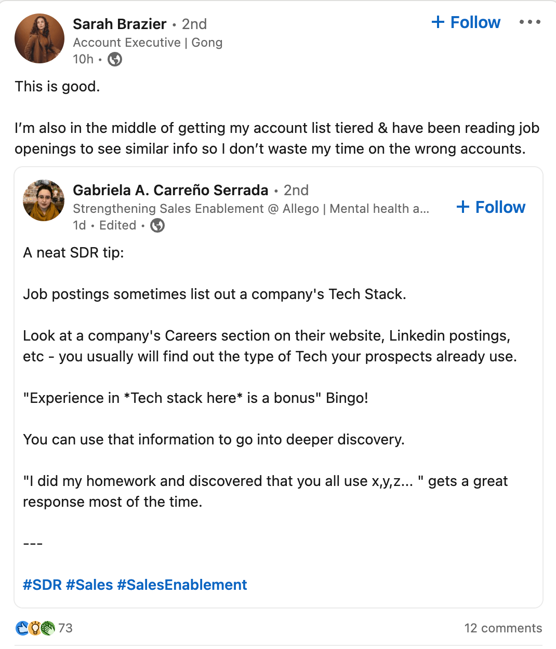Click Sarah Brazier's name
Screen dimensions: 556x649
(x=120, y=24)
